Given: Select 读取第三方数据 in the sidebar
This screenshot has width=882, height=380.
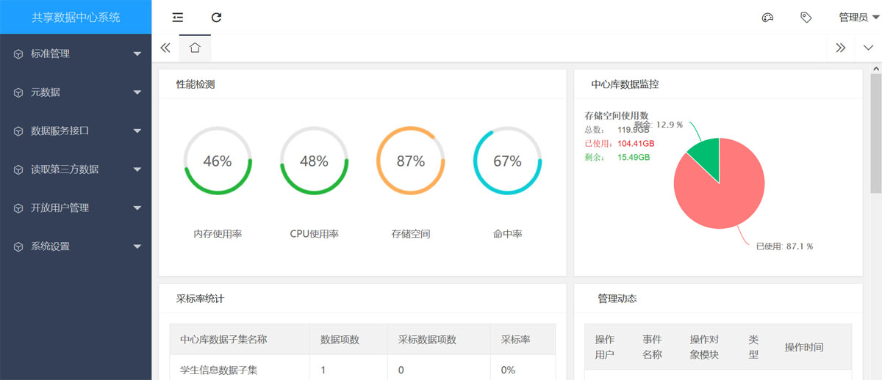Looking at the screenshot, I should 65,169.
